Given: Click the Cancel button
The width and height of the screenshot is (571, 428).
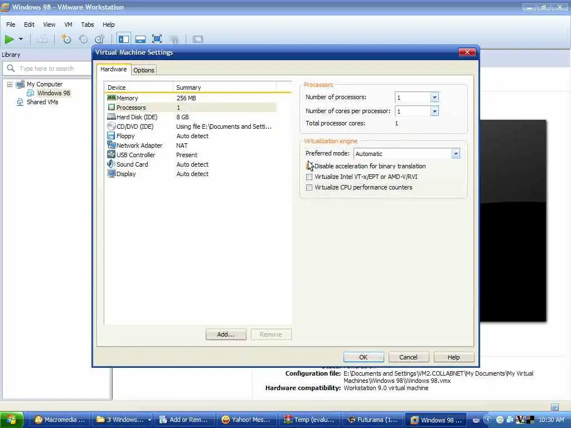Looking at the screenshot, I should click(x=408, y=357).
